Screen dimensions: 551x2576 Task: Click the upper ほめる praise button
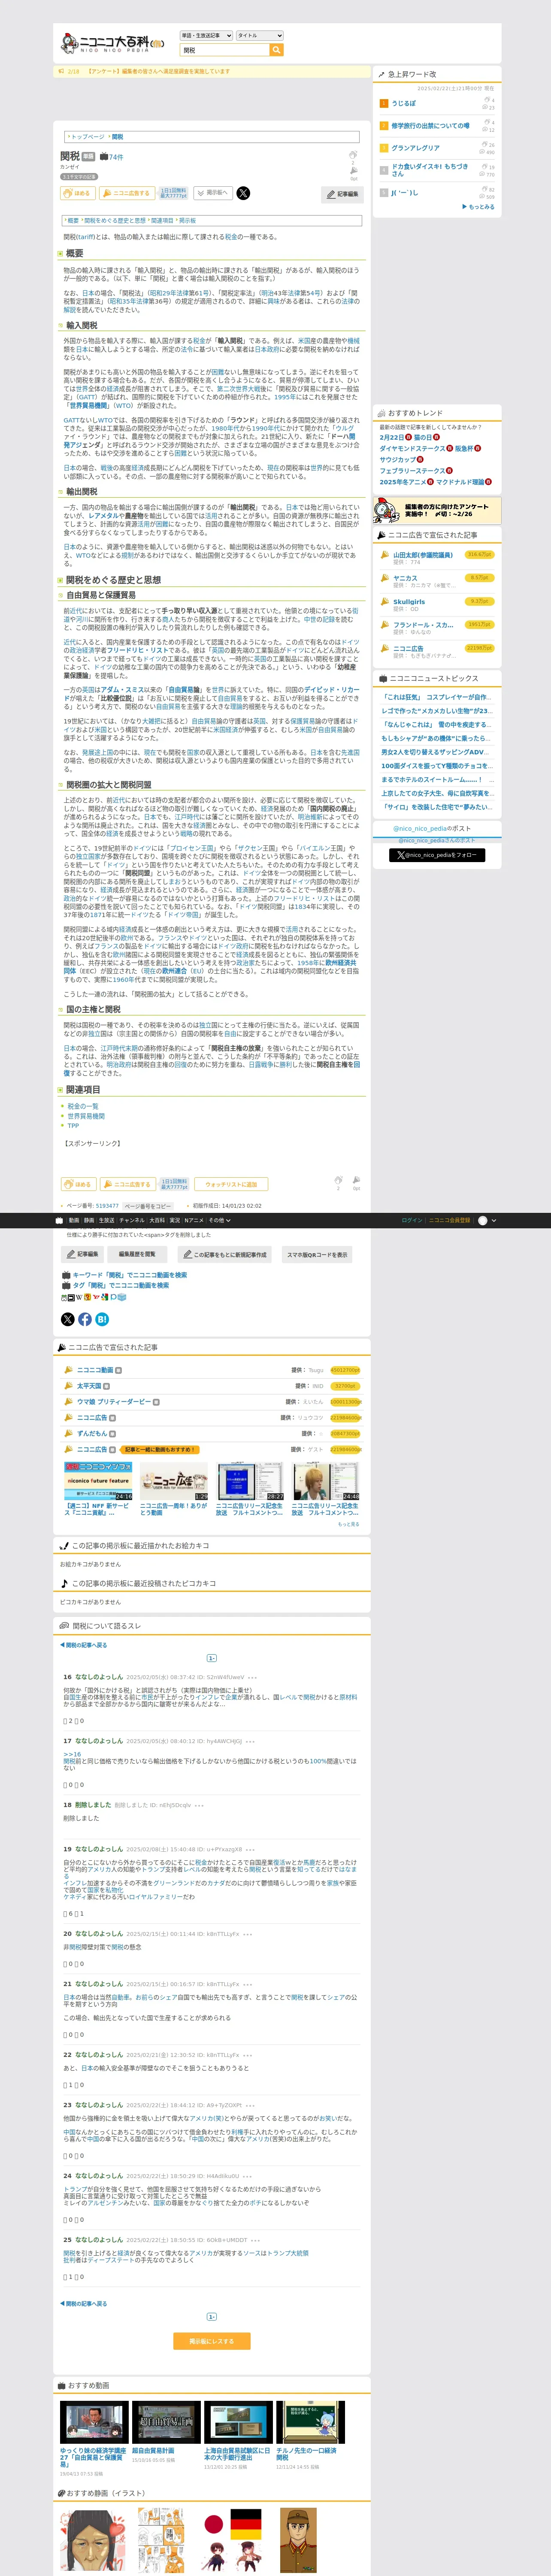(x=78, y=193)
